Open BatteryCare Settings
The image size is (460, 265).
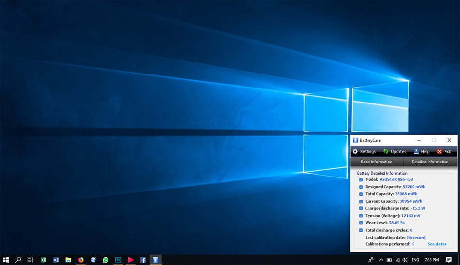tap(364, 151)
